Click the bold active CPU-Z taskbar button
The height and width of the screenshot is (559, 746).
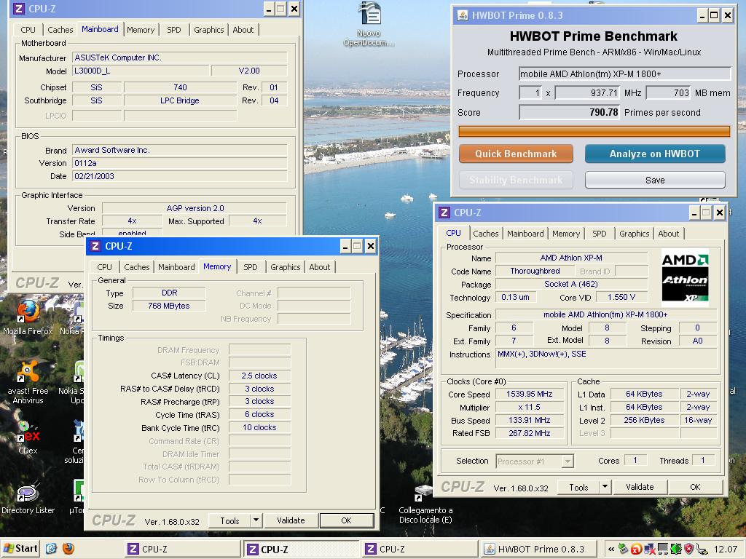point(301,549)
